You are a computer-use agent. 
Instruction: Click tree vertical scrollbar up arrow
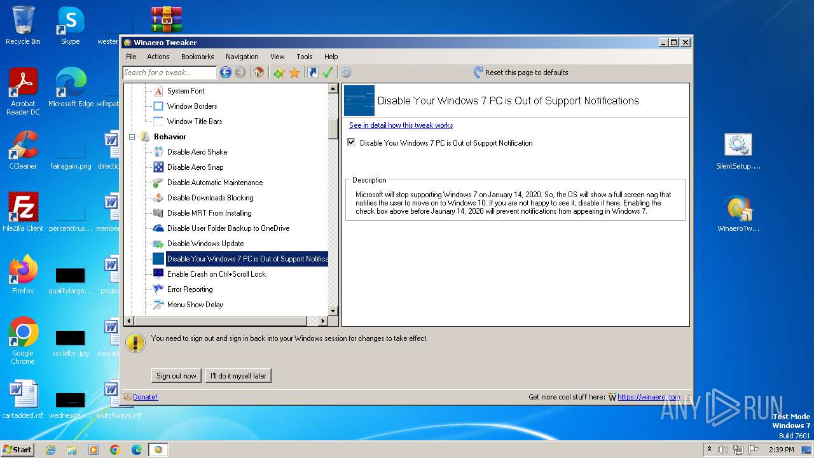(x=333, y=89)
